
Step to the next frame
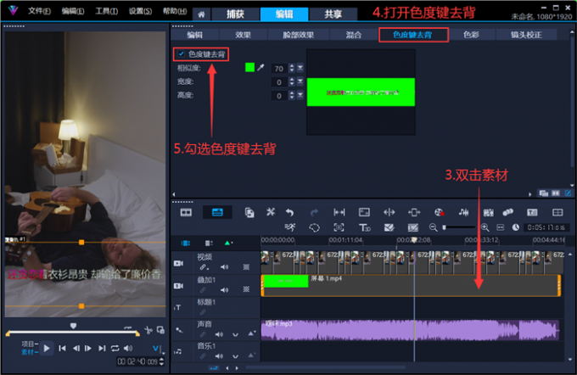(88, 348)
